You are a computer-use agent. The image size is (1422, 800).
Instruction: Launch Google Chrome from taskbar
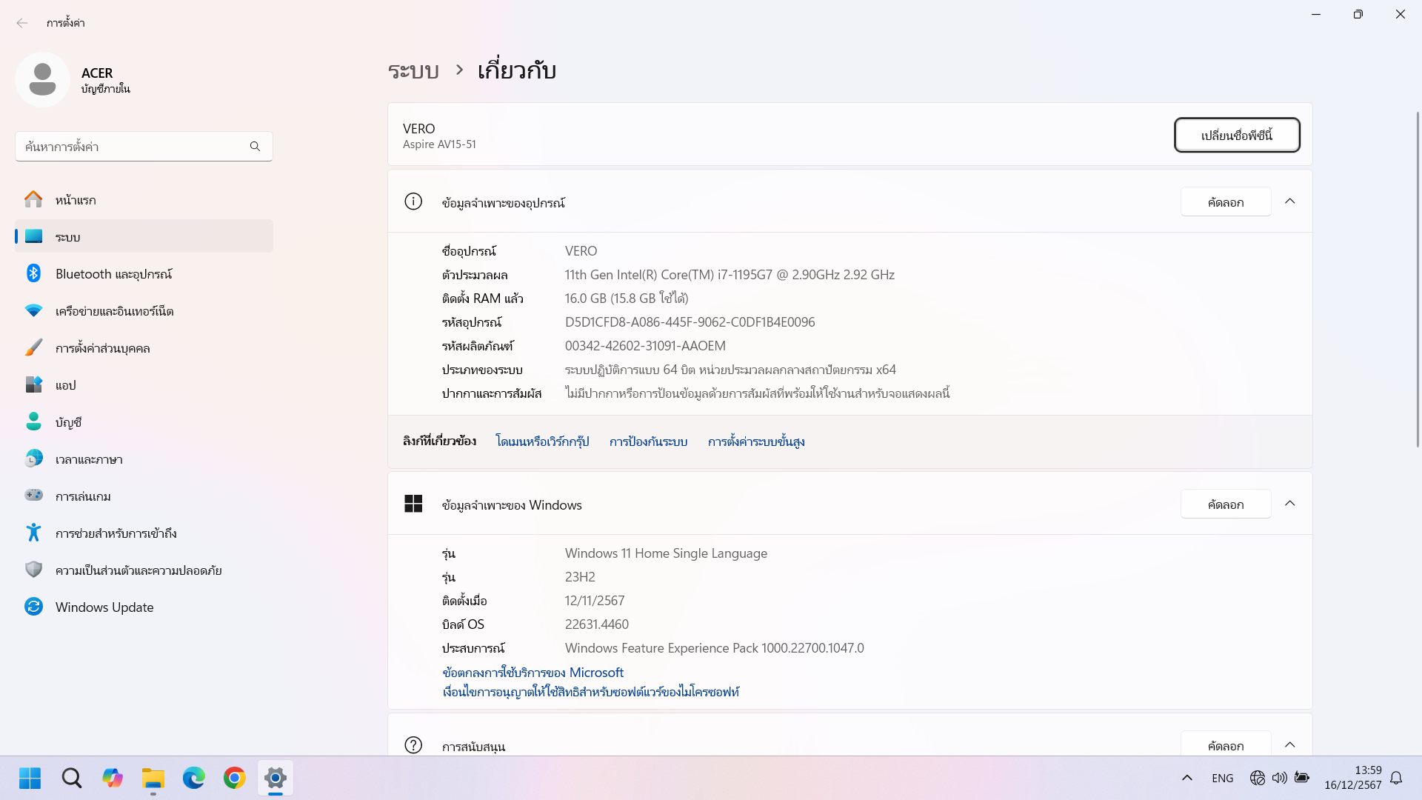[235, 778]
